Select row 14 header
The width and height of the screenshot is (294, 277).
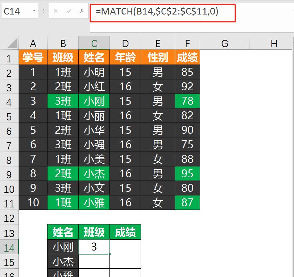tap(9, 247)
